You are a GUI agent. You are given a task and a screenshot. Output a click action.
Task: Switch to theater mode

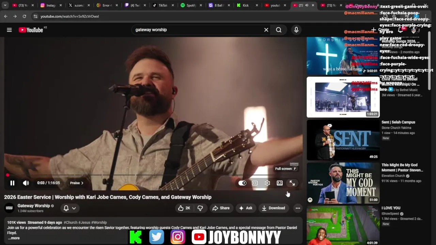(x=280, y=183)
